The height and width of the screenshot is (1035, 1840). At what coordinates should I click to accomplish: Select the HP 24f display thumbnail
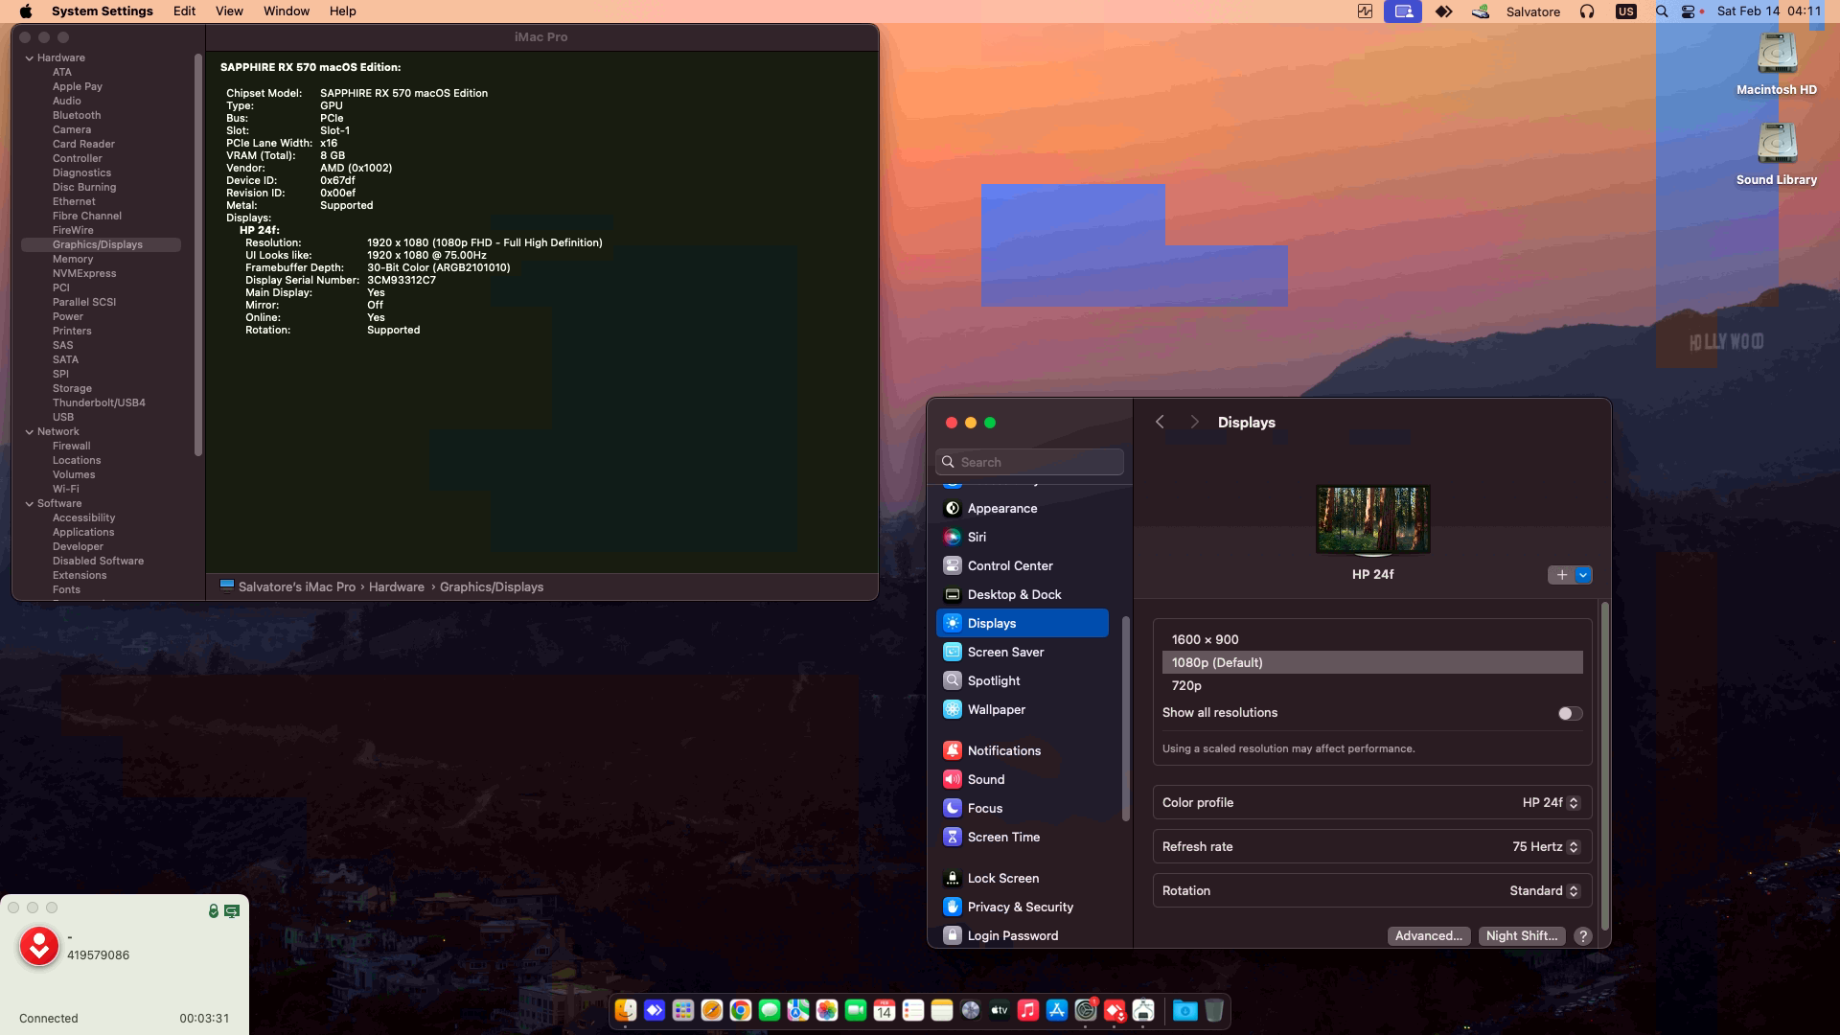click(x=1372, y=519)
